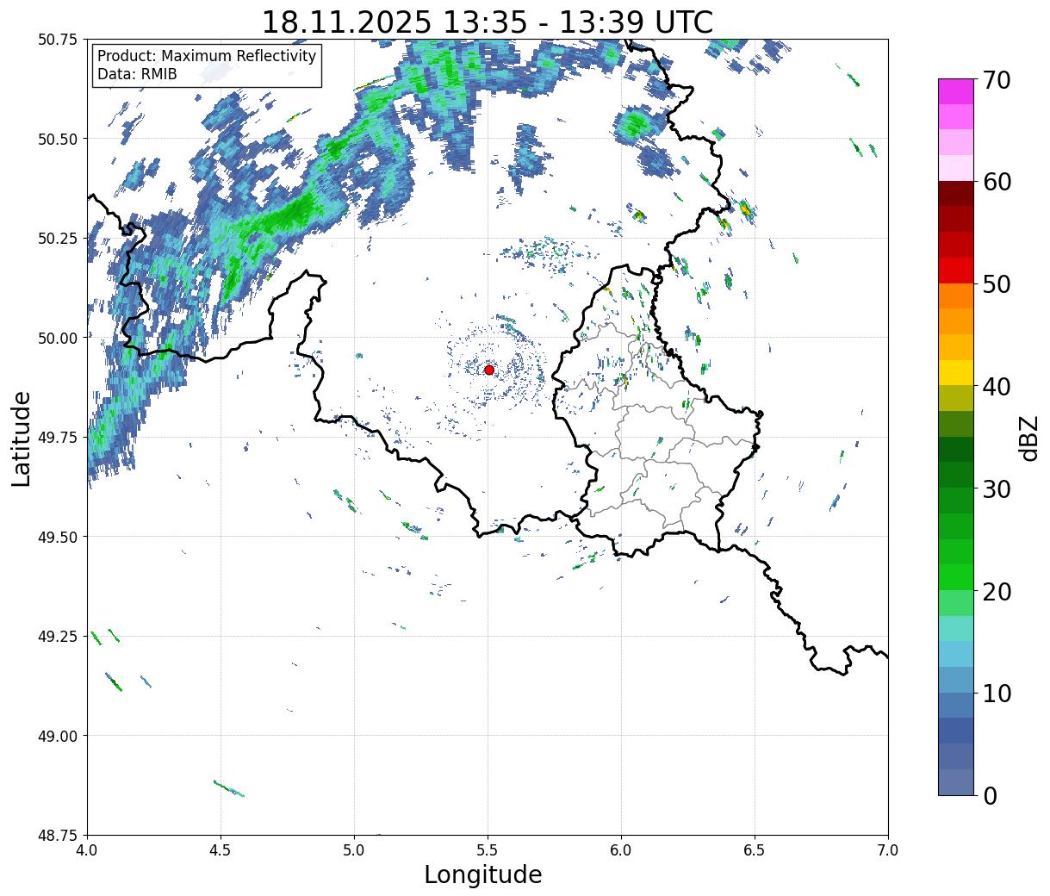Click latitude tick label 49.25

point(58,636)
